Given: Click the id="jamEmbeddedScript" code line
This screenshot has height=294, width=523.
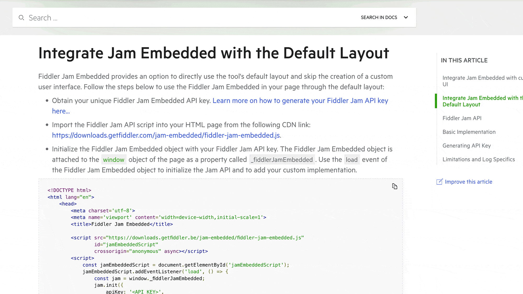Looking at the screenshot, I should [126, 245].
